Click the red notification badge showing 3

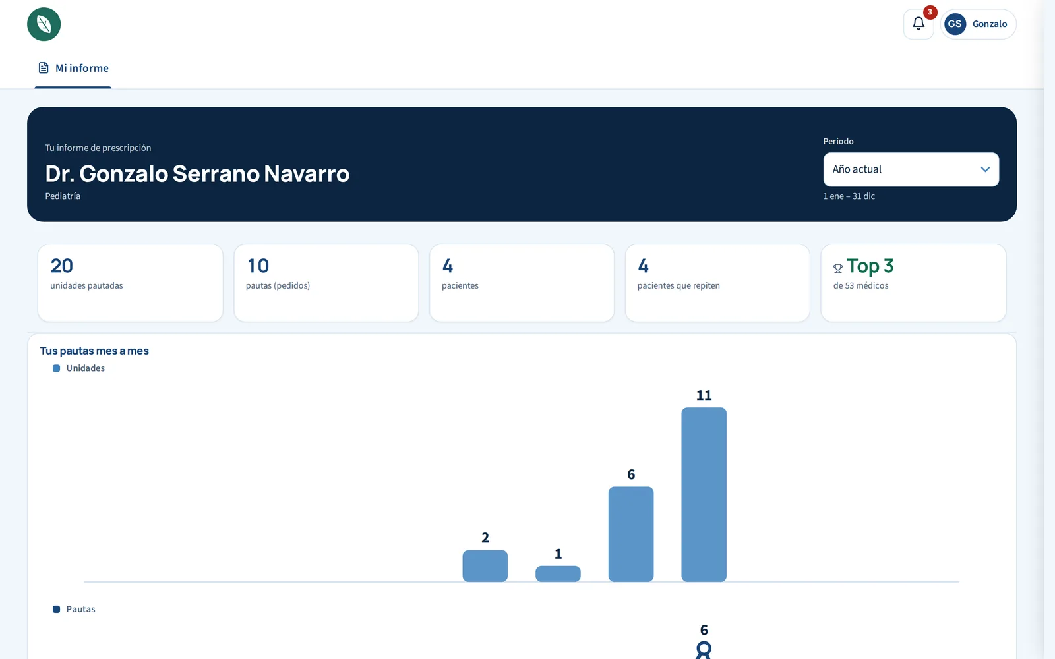tap(930, 12)
